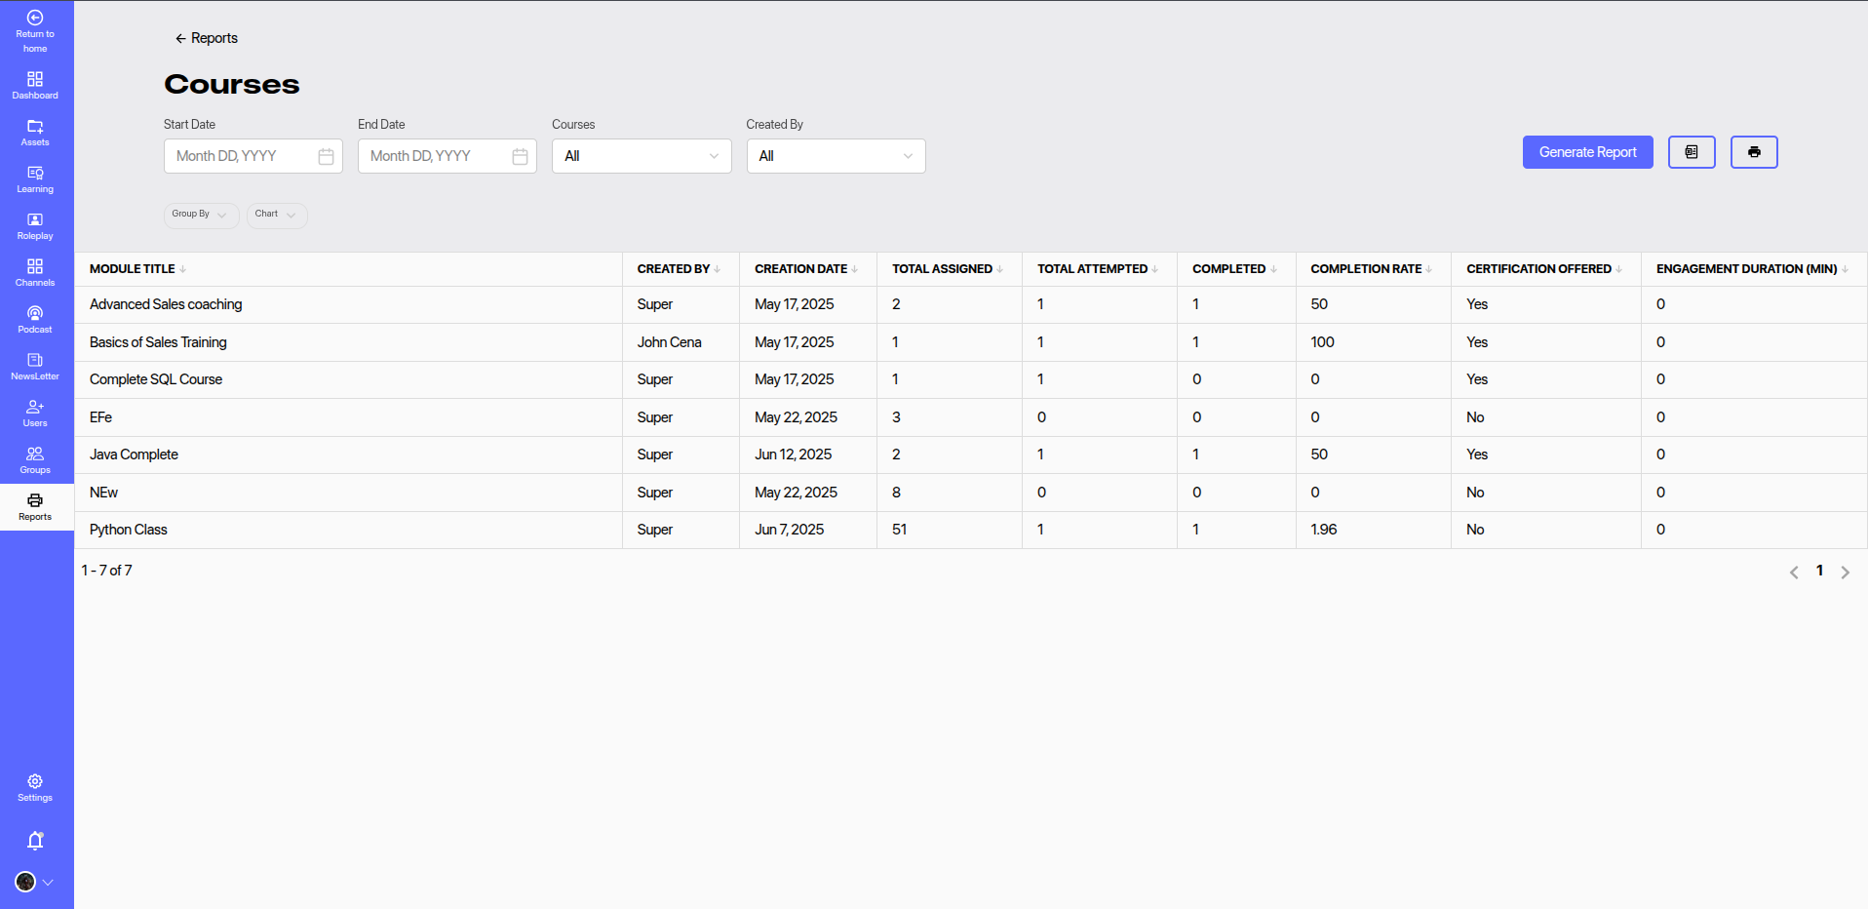Viewport: 1868px width, 909px height.
Task: Select the Podcast icon
Action: coord(35,320)
